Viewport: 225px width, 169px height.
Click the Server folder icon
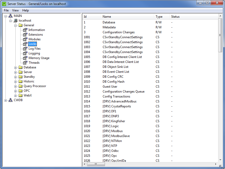point(21,72)
